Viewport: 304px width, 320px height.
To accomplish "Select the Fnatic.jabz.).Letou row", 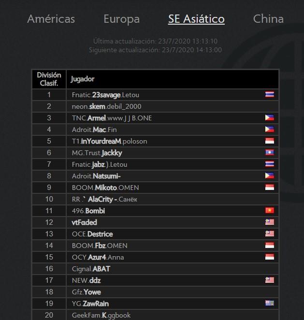I will click(x=155, y=164).
